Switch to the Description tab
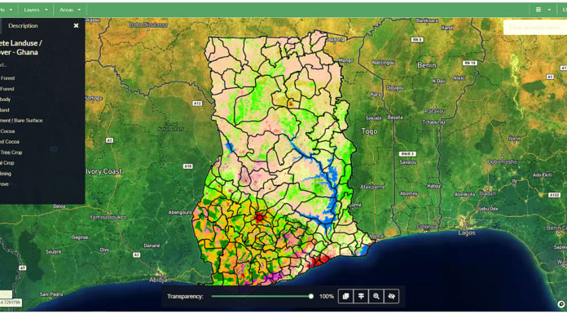Screen dimensions: 567x314 click(23, 26)
